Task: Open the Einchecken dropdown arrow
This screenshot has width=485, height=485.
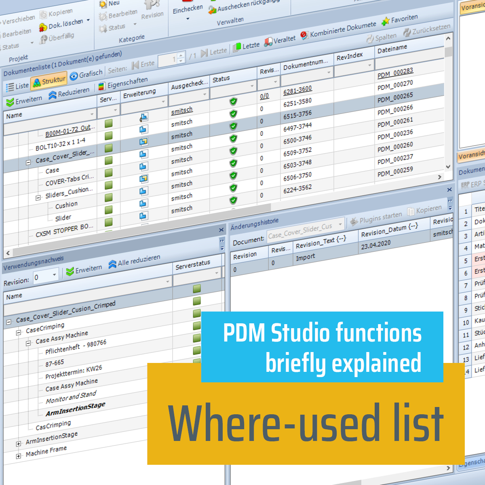Action: pos(188,19)
